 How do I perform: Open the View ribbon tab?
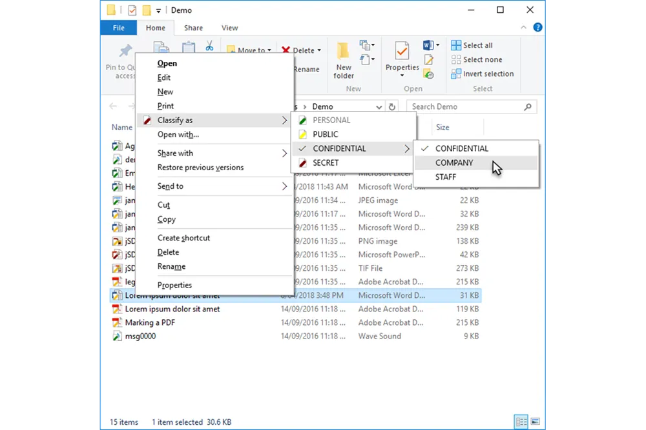click(x=229, y=28)
